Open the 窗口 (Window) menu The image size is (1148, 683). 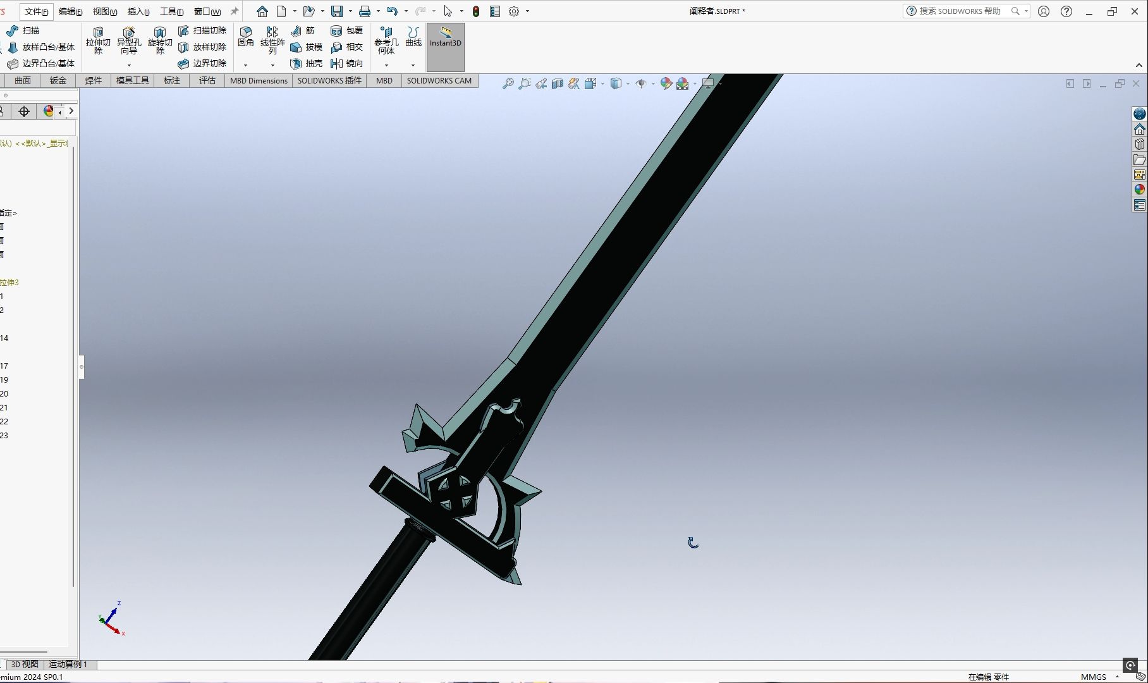point(207,11)
